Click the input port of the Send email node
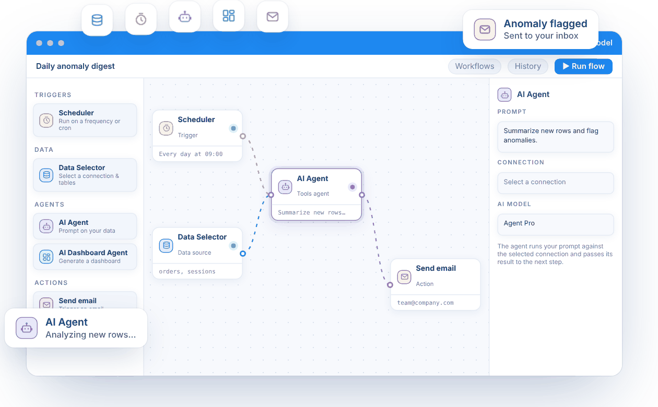The width and height of the screenshot is (658, 407). (390, 285)
